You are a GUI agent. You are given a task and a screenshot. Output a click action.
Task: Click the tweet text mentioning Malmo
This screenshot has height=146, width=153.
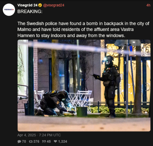coord(83,29)
